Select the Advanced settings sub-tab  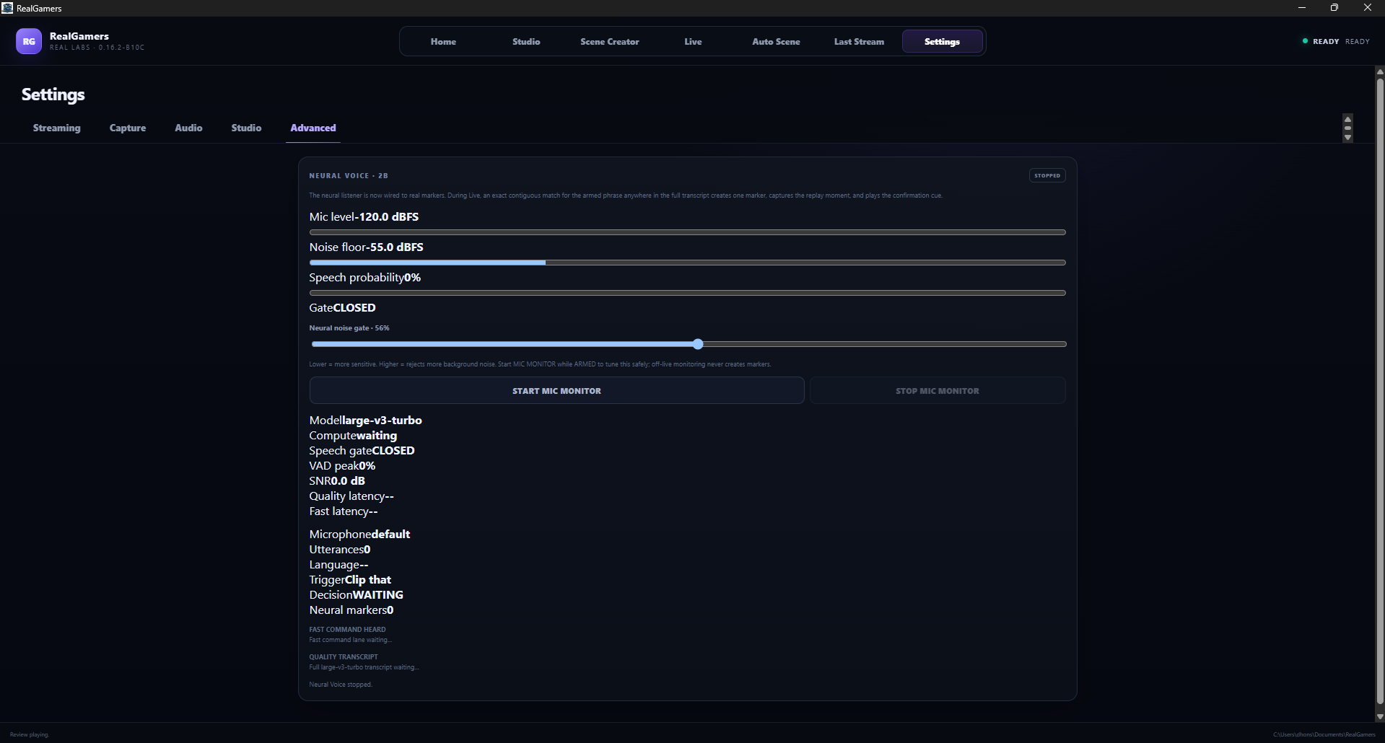(313, 128)
